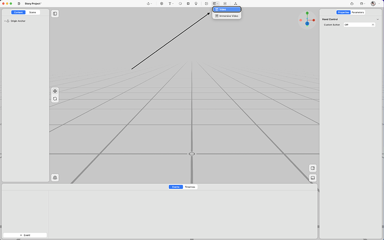Click the green Y axis on orientation gizmo
Image resolution: width=384 pixels, height=240 pixels.
tap(307, 13)
